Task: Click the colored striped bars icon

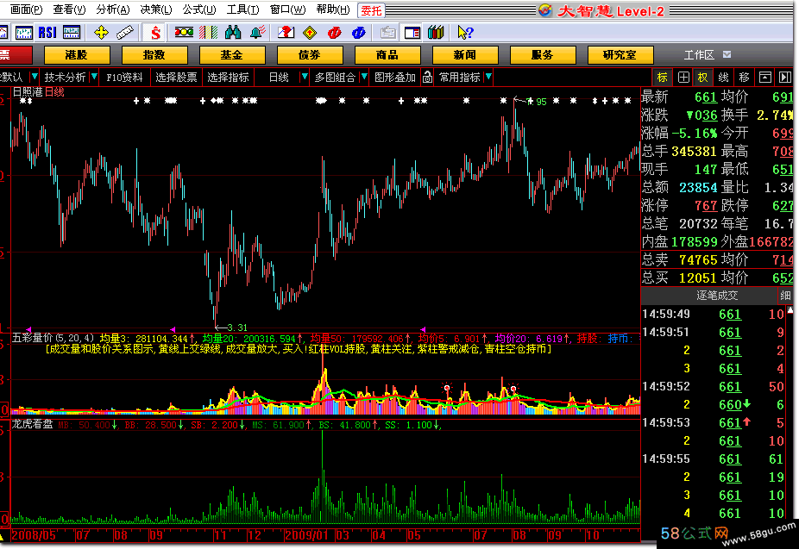Action: (x=209, y=33)
